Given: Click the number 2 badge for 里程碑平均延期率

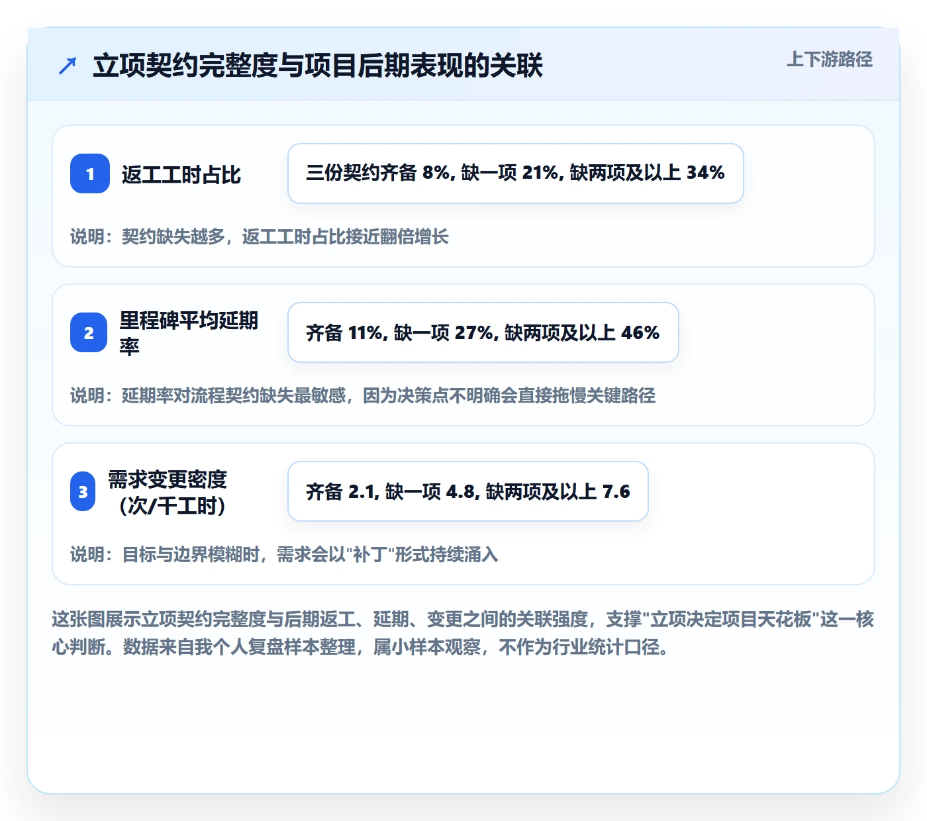Looking at the screenshot, I should [89, 332].
